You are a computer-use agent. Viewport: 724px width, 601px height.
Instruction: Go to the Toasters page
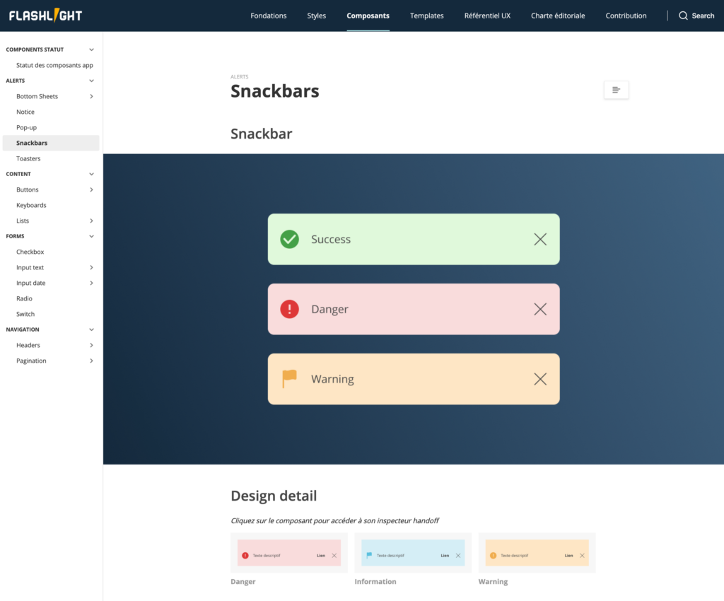(29, 158)
